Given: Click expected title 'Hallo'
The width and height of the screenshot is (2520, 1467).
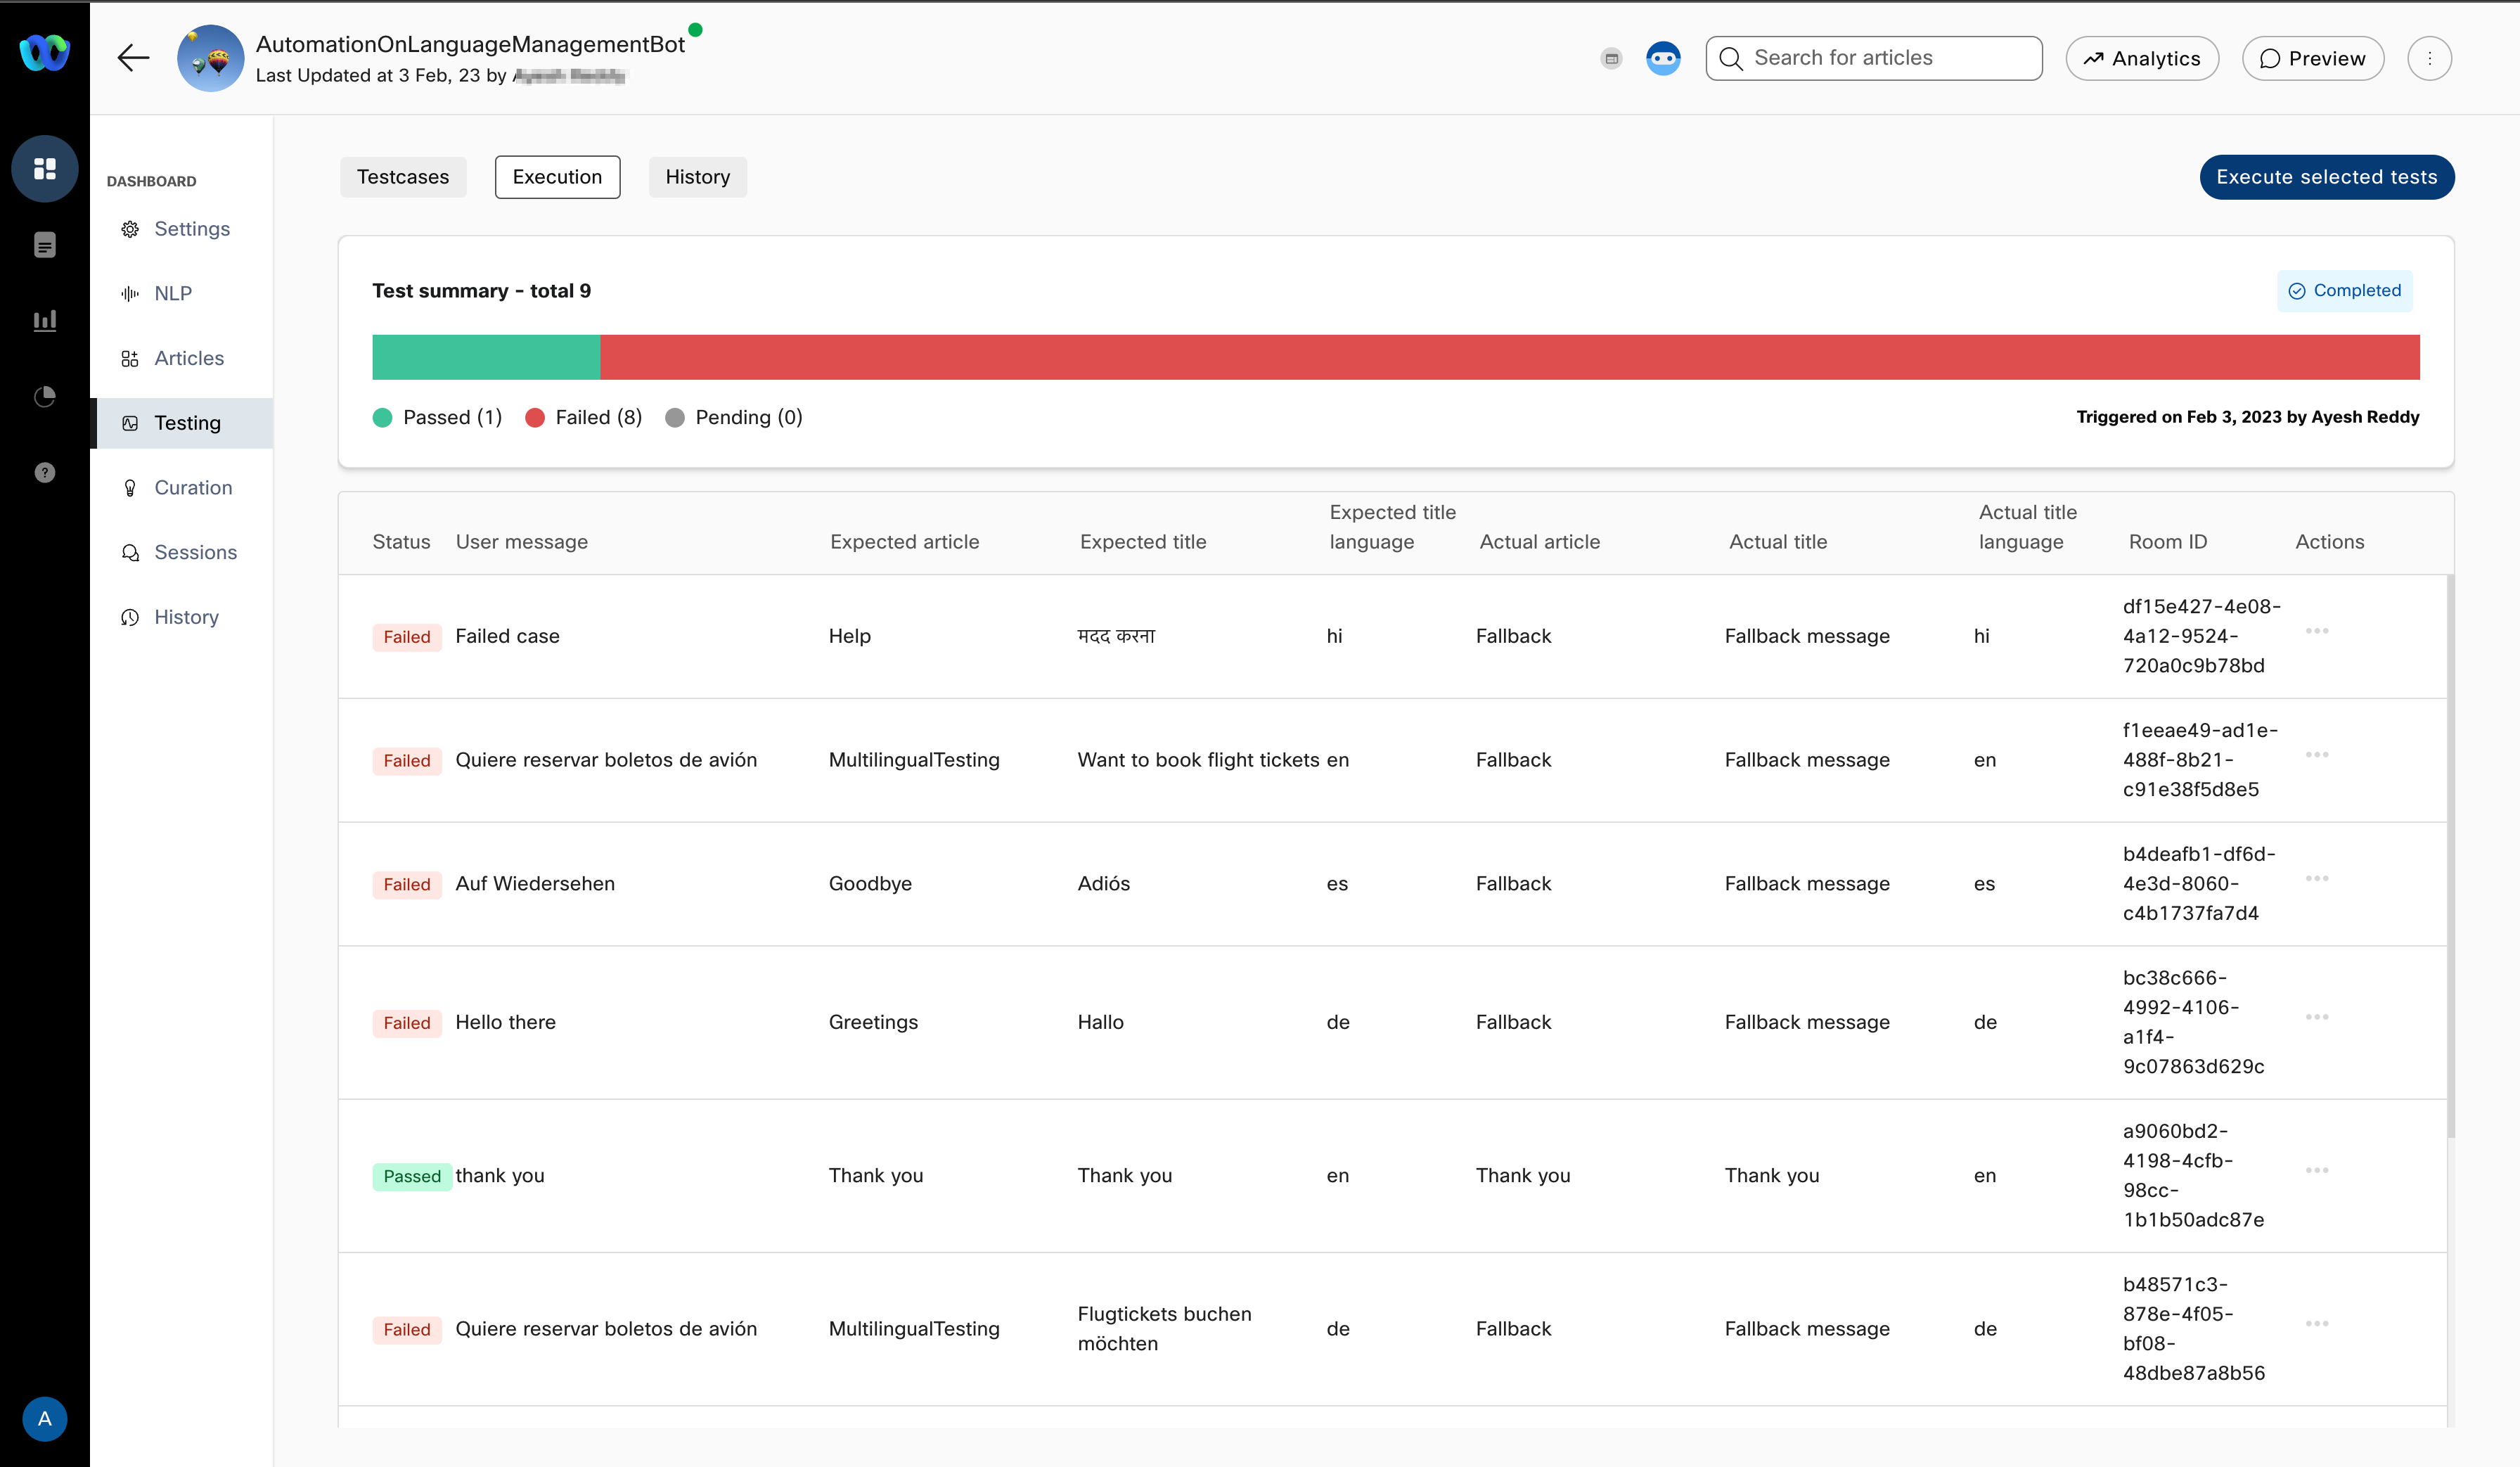Looking at the screenshot, I should [x=1101, y=1023].
